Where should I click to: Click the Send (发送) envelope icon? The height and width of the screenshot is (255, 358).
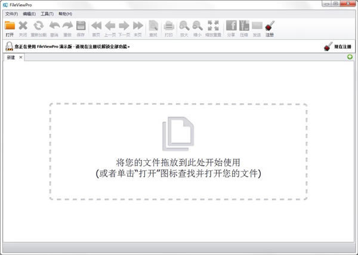(x=257, y=26)
